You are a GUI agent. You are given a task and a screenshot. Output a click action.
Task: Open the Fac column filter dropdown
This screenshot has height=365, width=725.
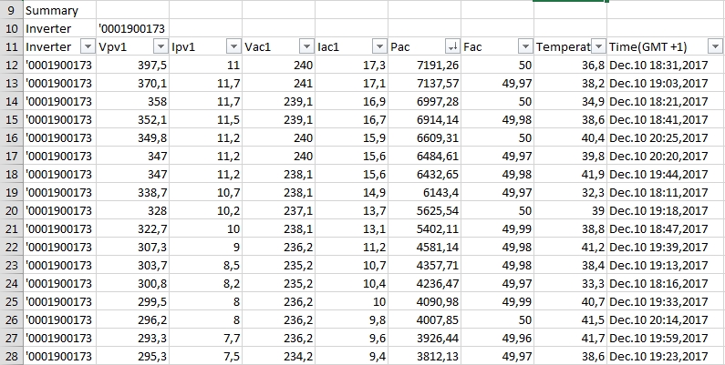point(525,46)
